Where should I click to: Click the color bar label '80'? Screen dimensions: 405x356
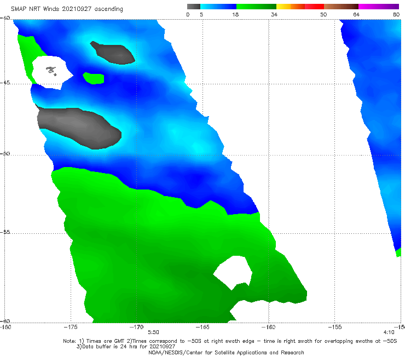(x=396, y=15)
